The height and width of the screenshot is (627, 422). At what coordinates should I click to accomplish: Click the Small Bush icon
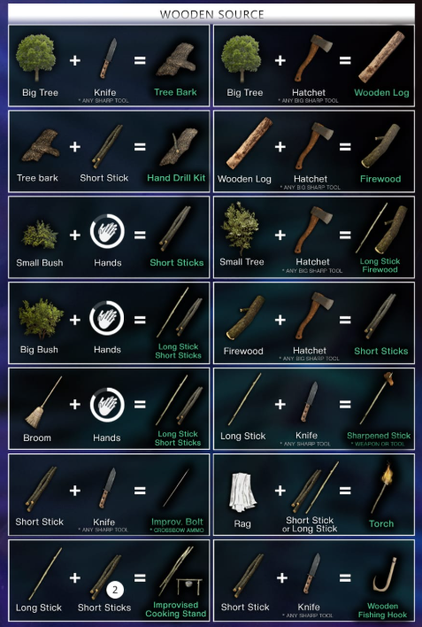pyautogui.click(x=40, y=235)
